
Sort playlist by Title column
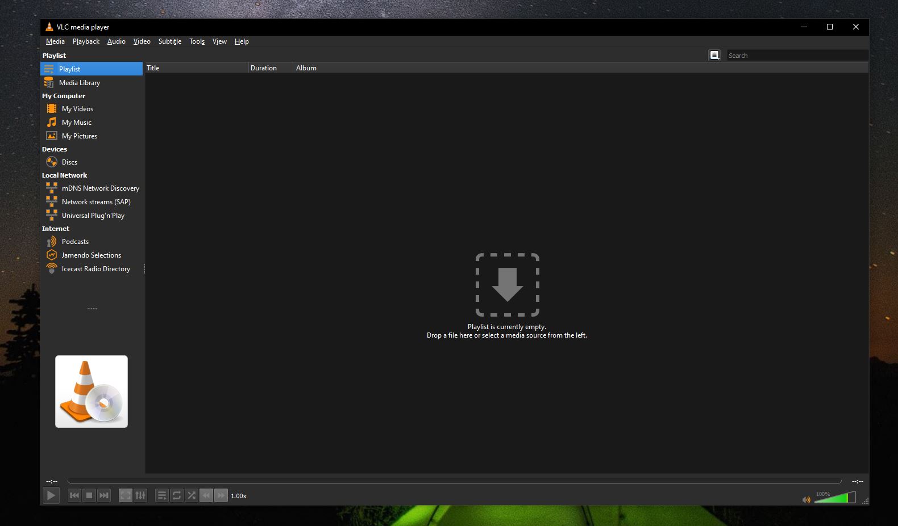click(197, 68)
